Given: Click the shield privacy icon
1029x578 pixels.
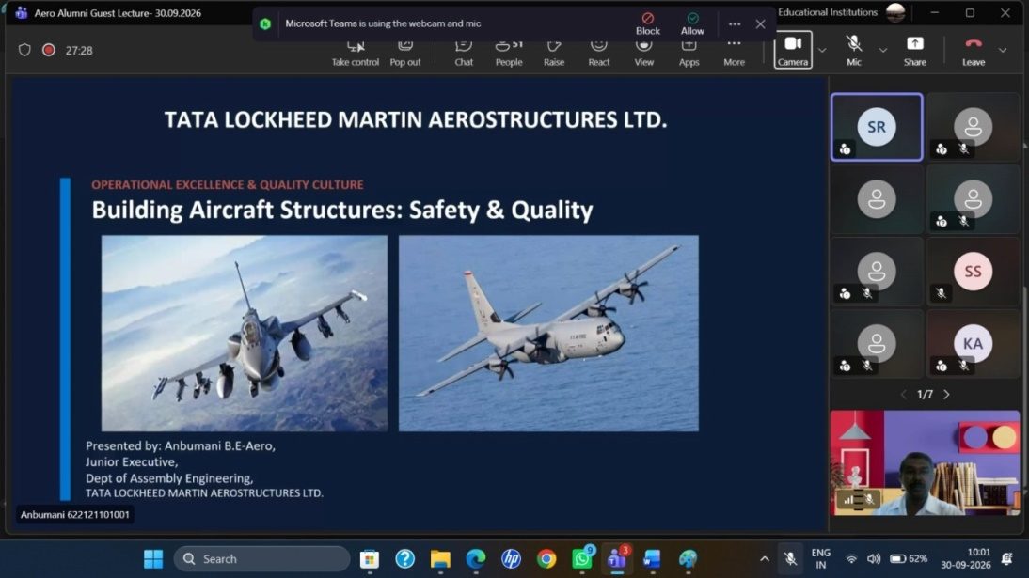Looking at the screenshot, I should (24, 50).
